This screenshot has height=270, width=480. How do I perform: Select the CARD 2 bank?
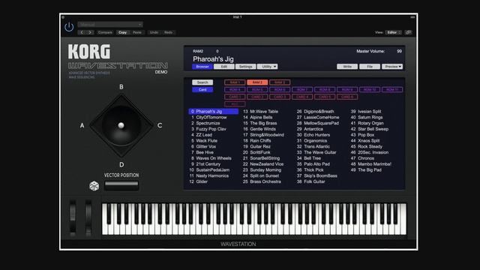click(257, 97)
